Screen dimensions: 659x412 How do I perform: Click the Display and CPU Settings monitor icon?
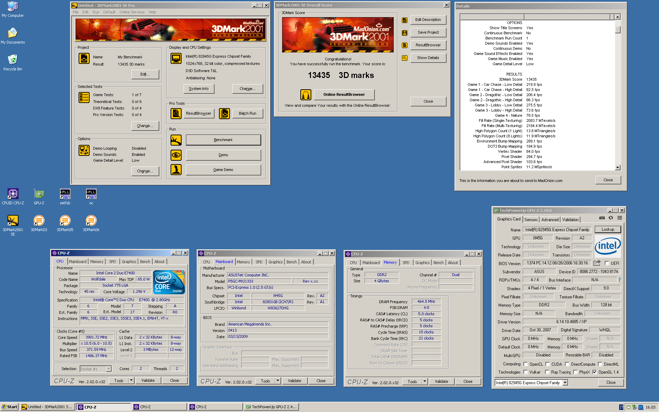176,58
